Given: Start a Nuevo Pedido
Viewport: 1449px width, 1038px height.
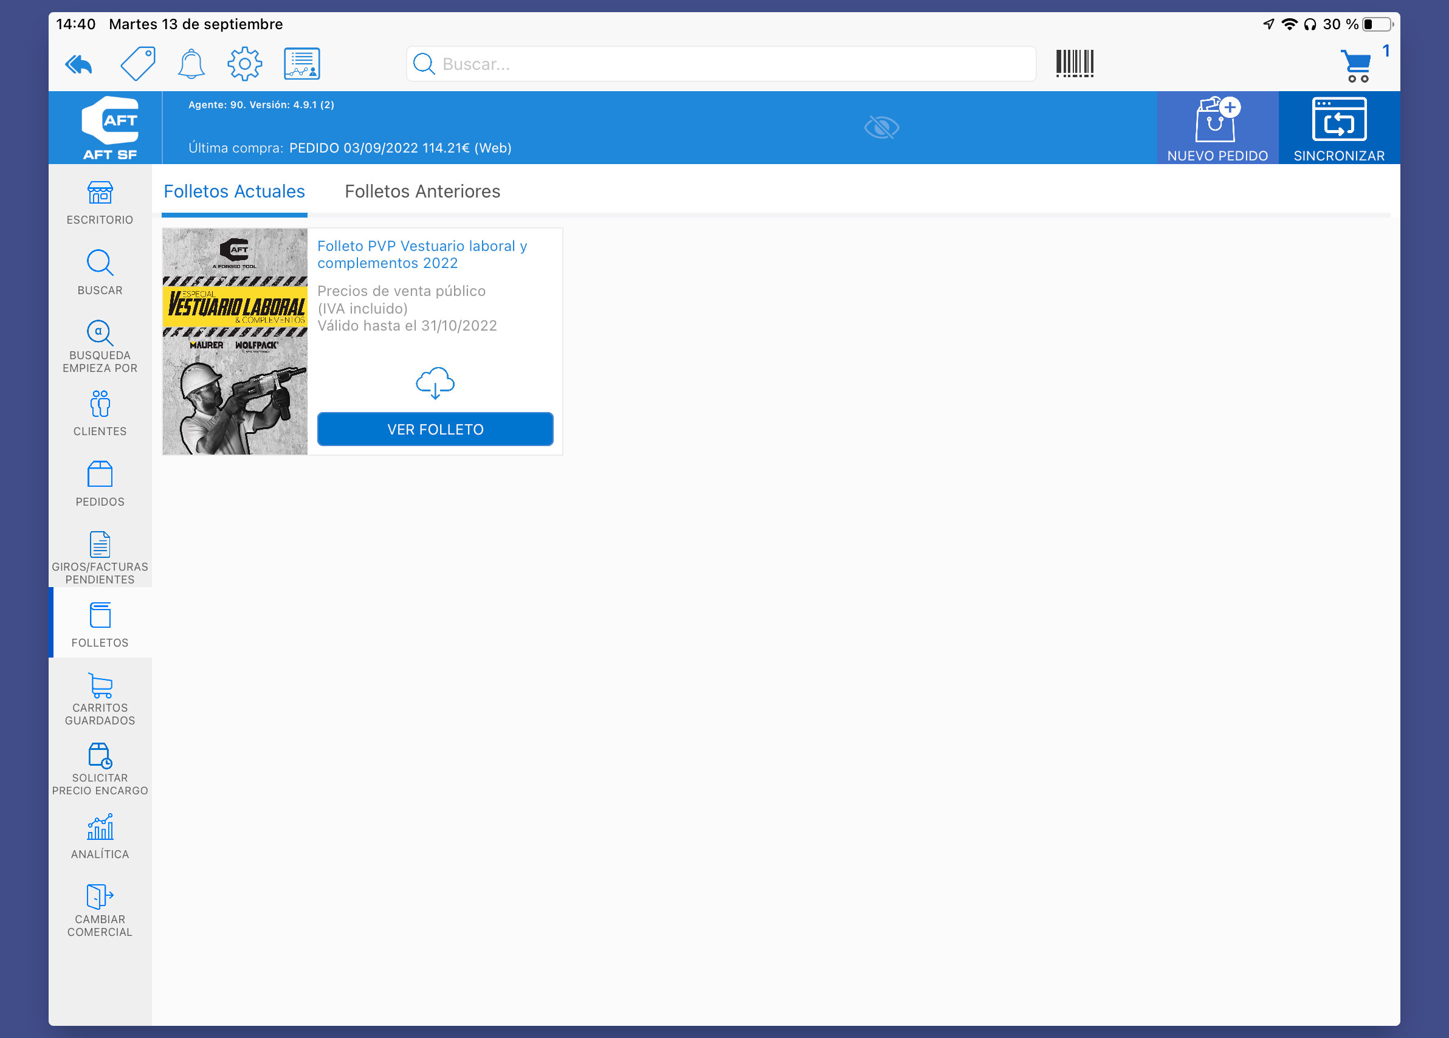Looking at the screenshot, I should [1217, 128].
